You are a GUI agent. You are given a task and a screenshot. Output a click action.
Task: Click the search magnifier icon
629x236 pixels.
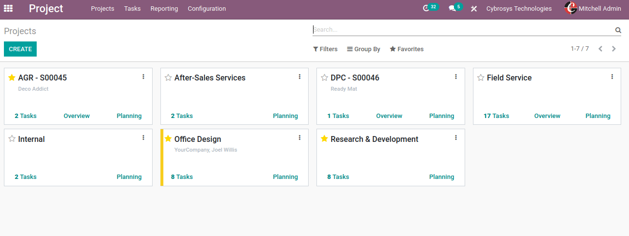pyautogui.click(x=618, y=30)
